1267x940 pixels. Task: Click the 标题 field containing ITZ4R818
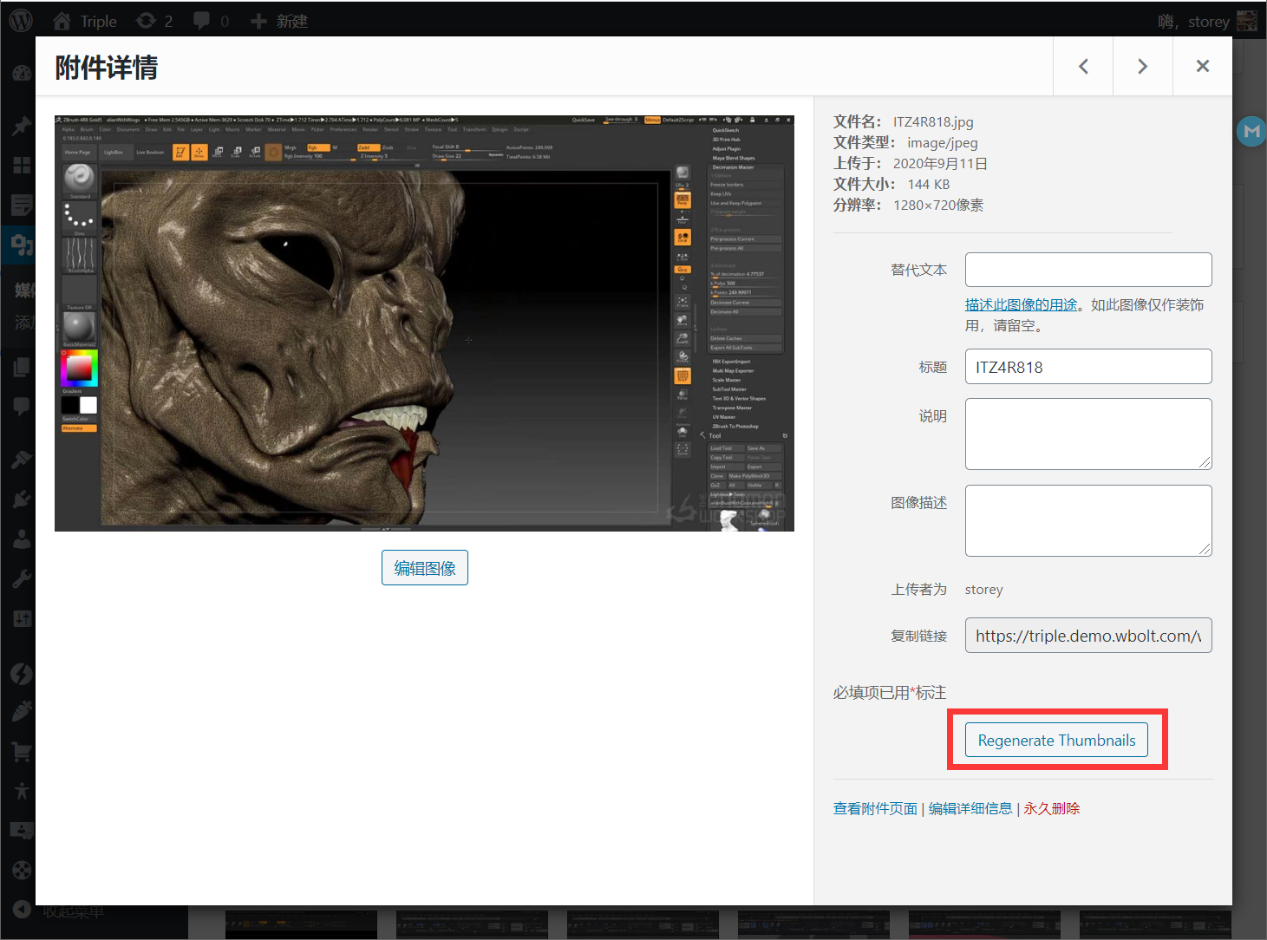point(1087,367)
